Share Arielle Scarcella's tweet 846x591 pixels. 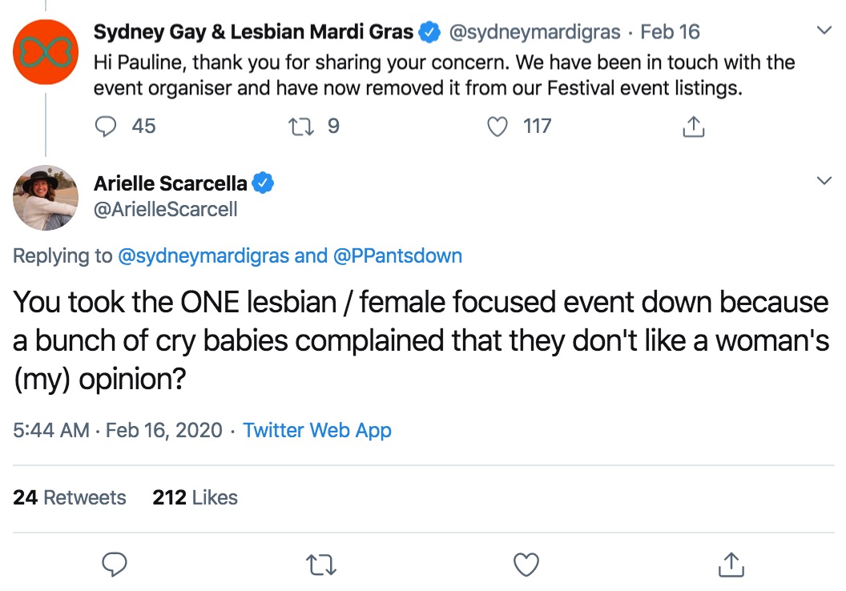(731, 565)
